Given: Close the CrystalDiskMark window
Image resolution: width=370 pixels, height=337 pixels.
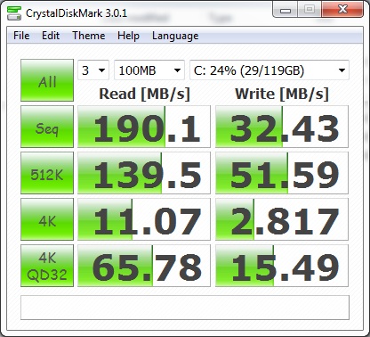Looking at the screenshot, I should pos(342,10).
